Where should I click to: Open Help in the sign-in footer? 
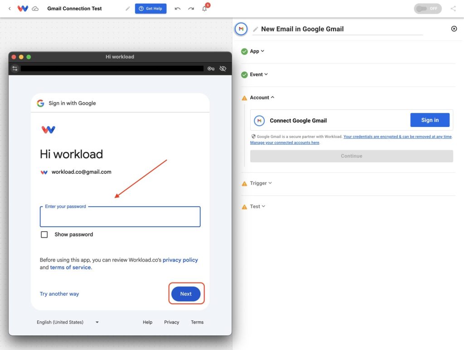[x=147, y=322]
